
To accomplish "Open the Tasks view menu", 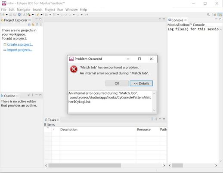I will 156,119.
